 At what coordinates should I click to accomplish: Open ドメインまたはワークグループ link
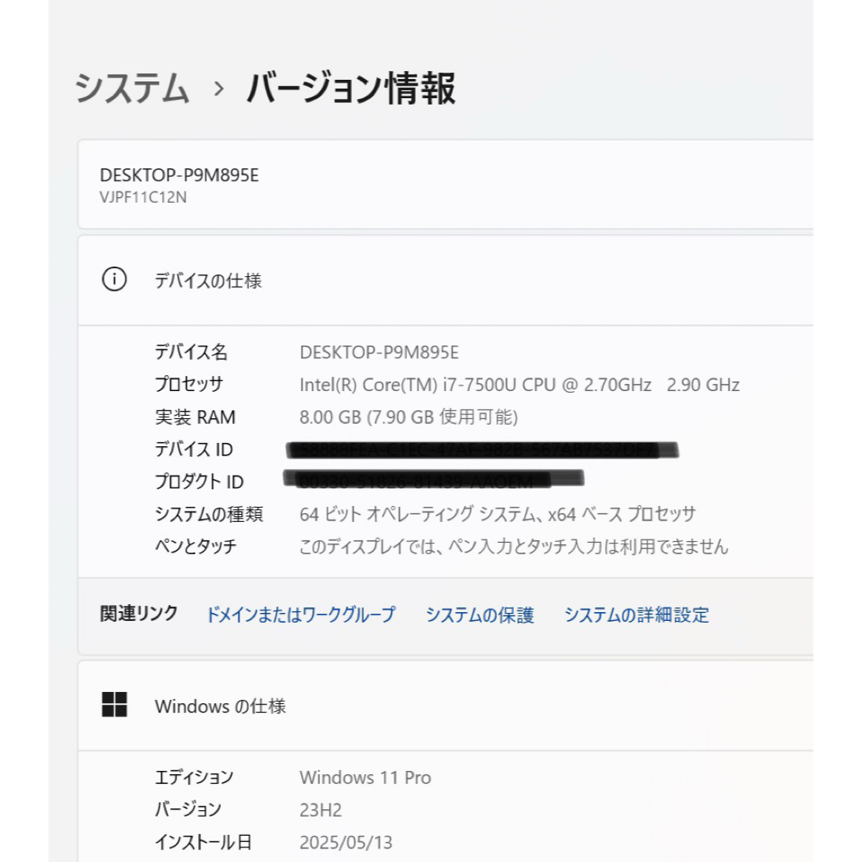click(300, 614)
